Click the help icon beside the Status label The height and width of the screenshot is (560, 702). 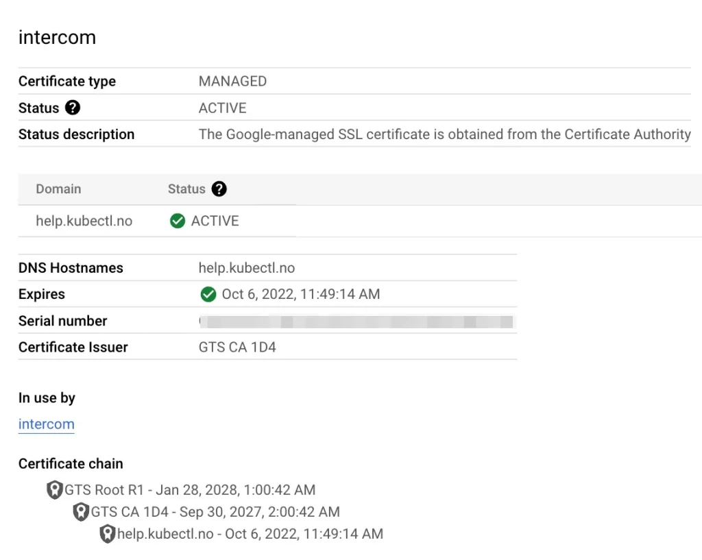click(73, 108)
